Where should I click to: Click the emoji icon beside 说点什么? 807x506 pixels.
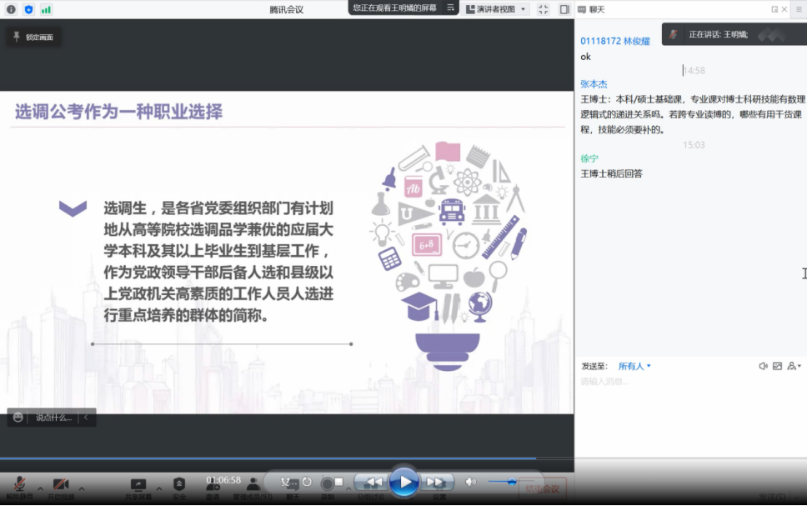pyautogui.click(x=18, y=417)
